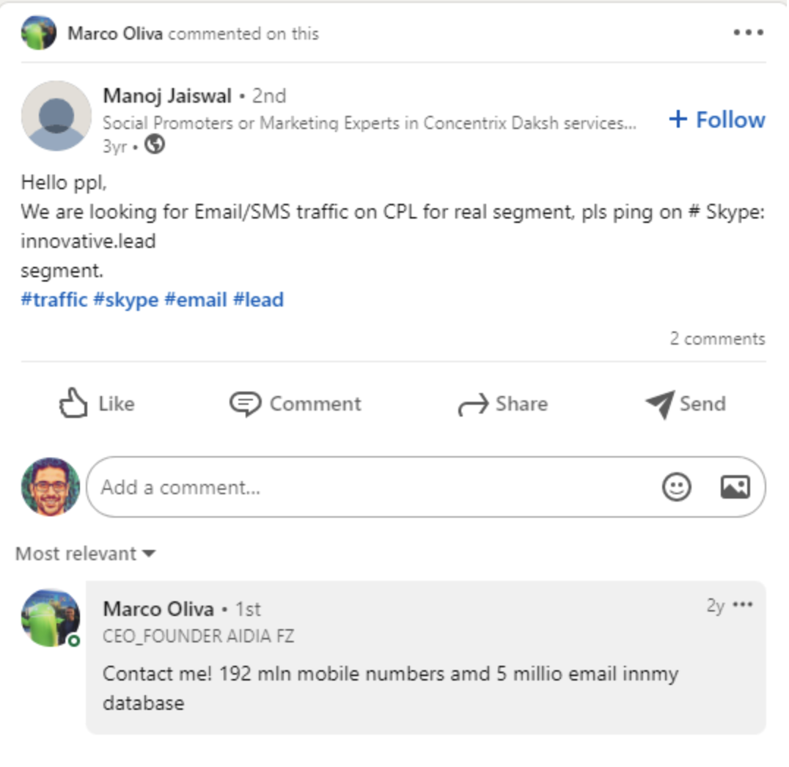
Task: Click Manoj Jaiswal's profile avatar
Action: [x=56, y=116]
